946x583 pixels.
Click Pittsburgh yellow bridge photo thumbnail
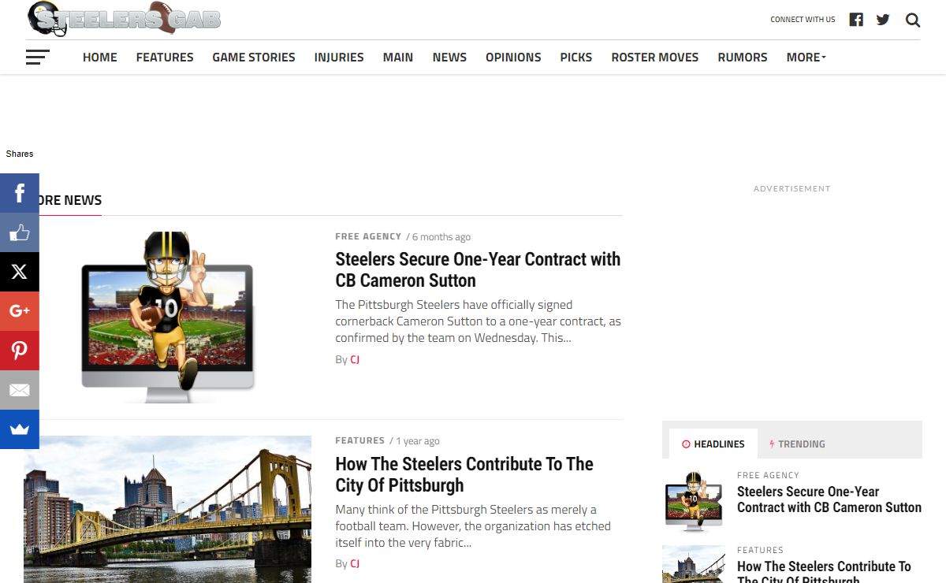(168, 509)
